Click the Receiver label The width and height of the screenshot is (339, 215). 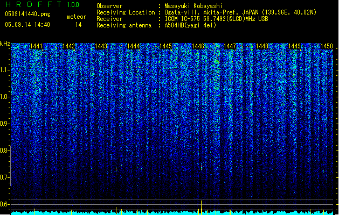tap(109, 19)
